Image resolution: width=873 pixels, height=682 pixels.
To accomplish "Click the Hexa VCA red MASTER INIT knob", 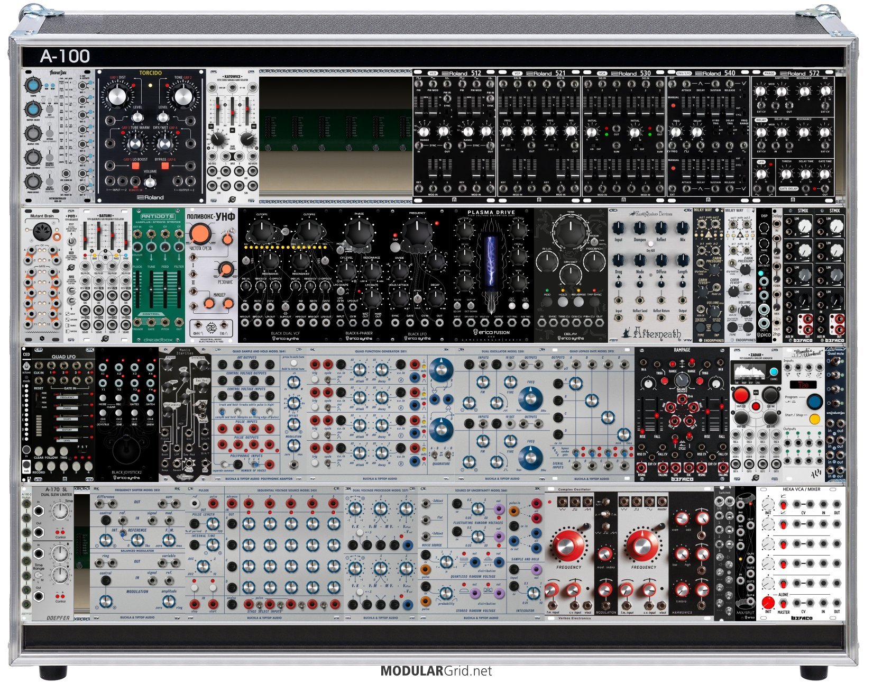I will click(x=768, y=603).
